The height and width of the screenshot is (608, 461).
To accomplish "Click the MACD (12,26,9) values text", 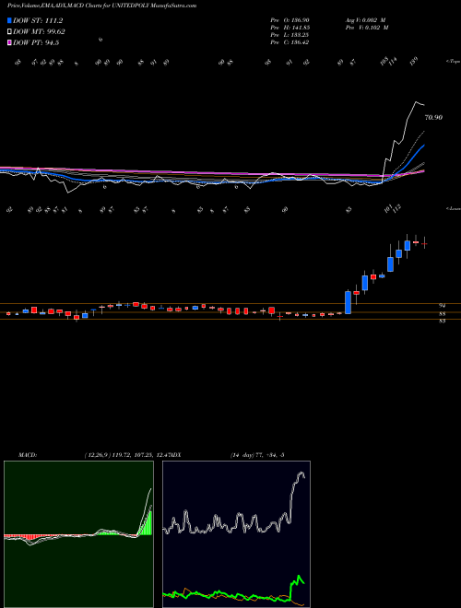I will point(125,455).
